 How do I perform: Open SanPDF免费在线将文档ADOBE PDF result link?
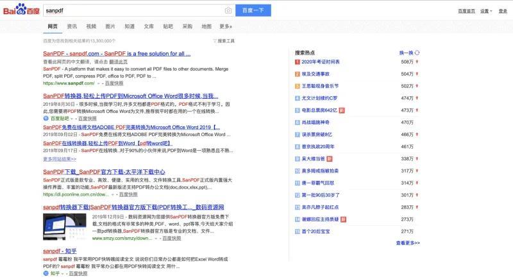pos(131,127)
